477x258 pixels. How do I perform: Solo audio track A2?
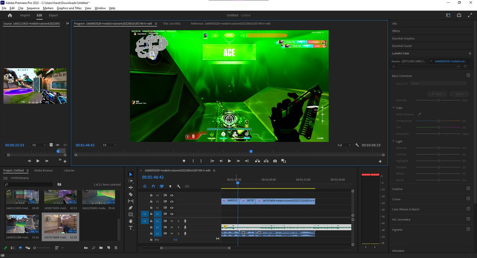178,227
